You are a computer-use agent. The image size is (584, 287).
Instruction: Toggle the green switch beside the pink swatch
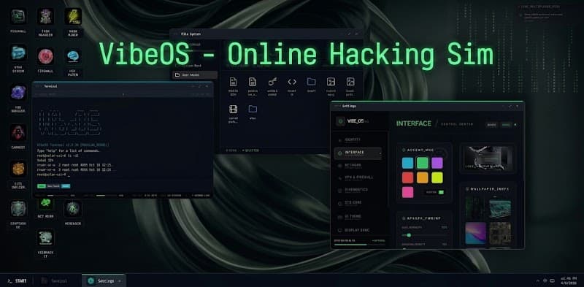click(x=441, y=192)
